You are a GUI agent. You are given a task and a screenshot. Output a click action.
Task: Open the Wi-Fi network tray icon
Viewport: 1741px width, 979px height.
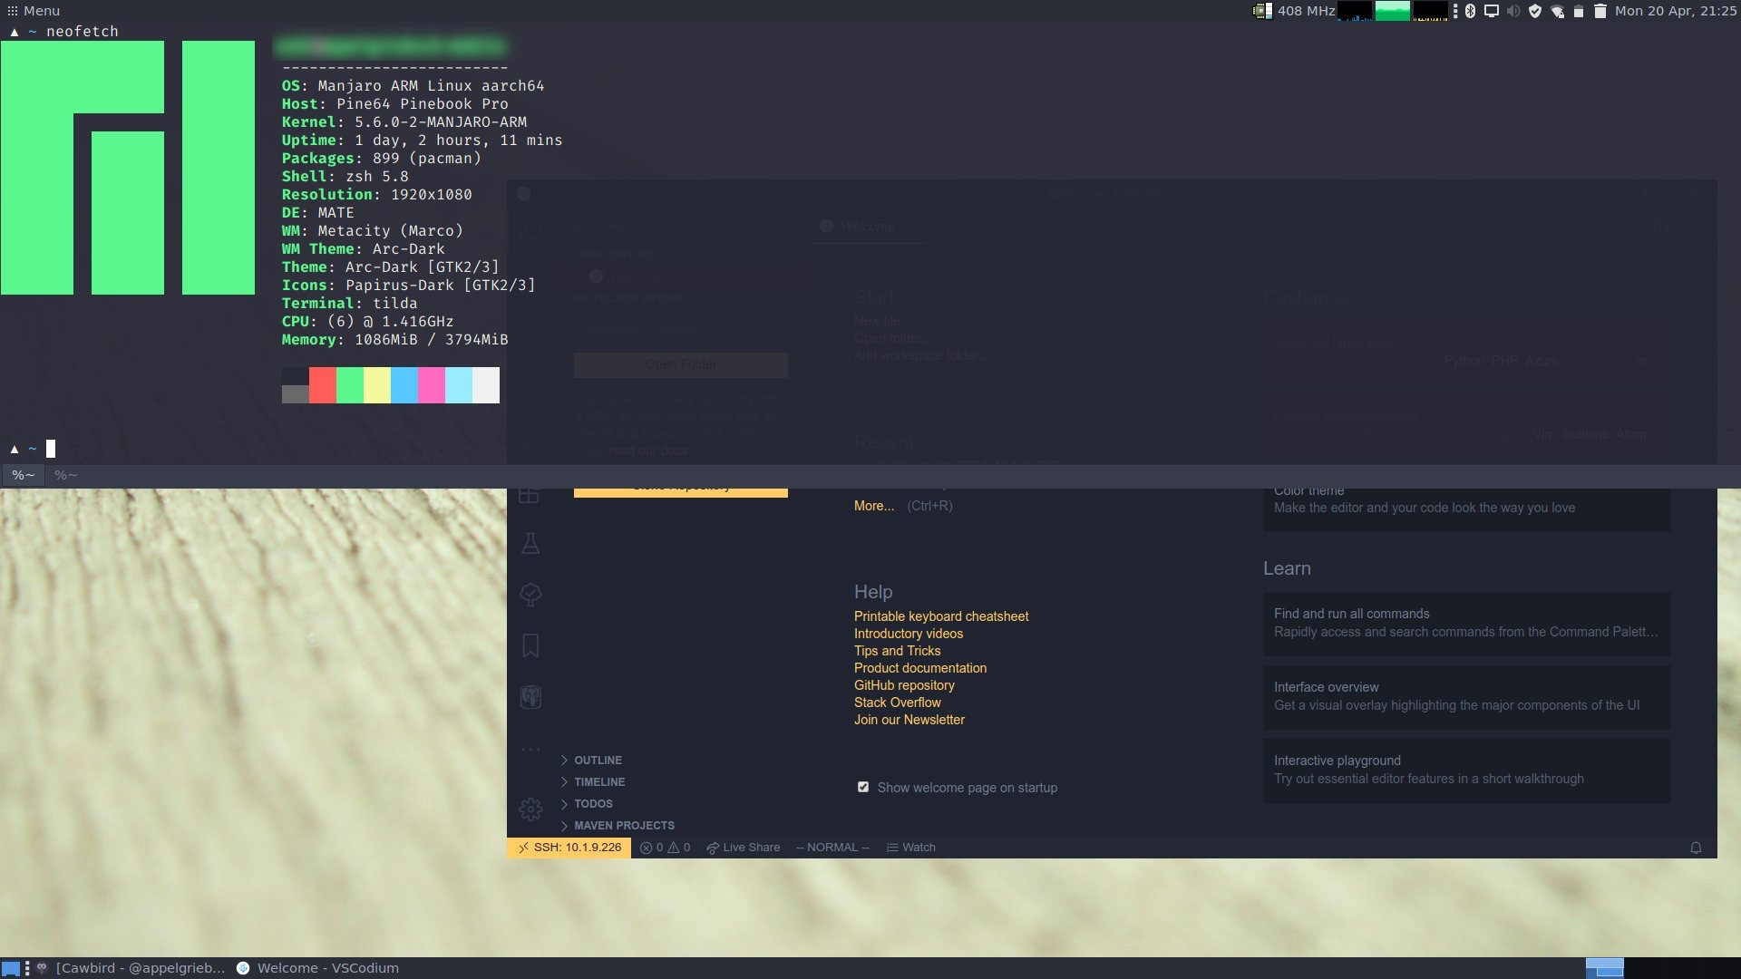1557,12
